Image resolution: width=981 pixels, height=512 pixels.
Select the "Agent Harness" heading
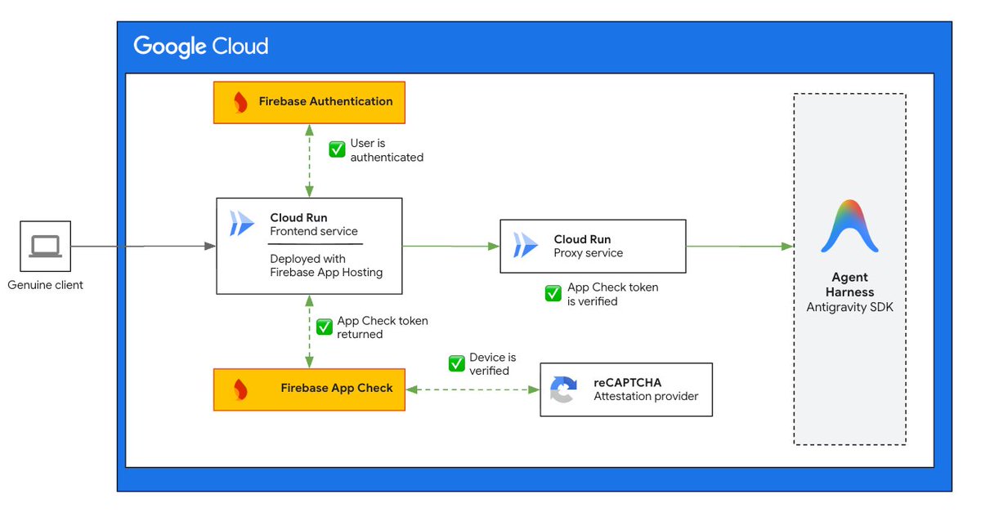[849, 284]
